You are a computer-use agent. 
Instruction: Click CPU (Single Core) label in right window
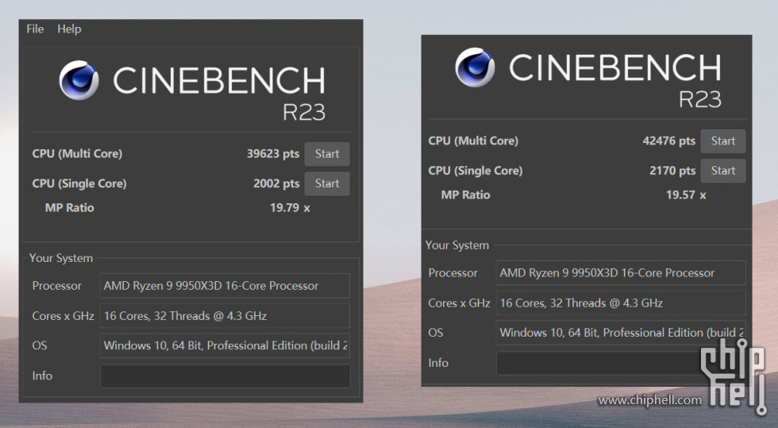coord(476,171)
